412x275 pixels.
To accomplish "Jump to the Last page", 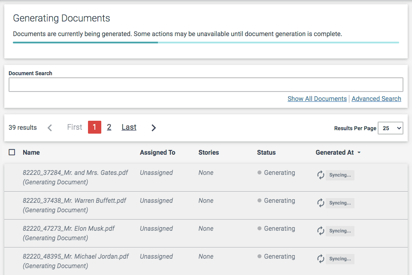I will click(129, 127).
